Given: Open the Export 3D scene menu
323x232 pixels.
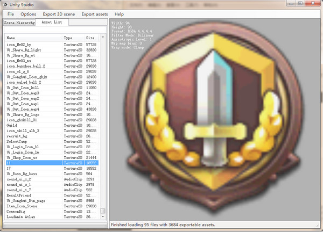Looking at the screenshot, I should pyautogui.click(x=59, y=14).
